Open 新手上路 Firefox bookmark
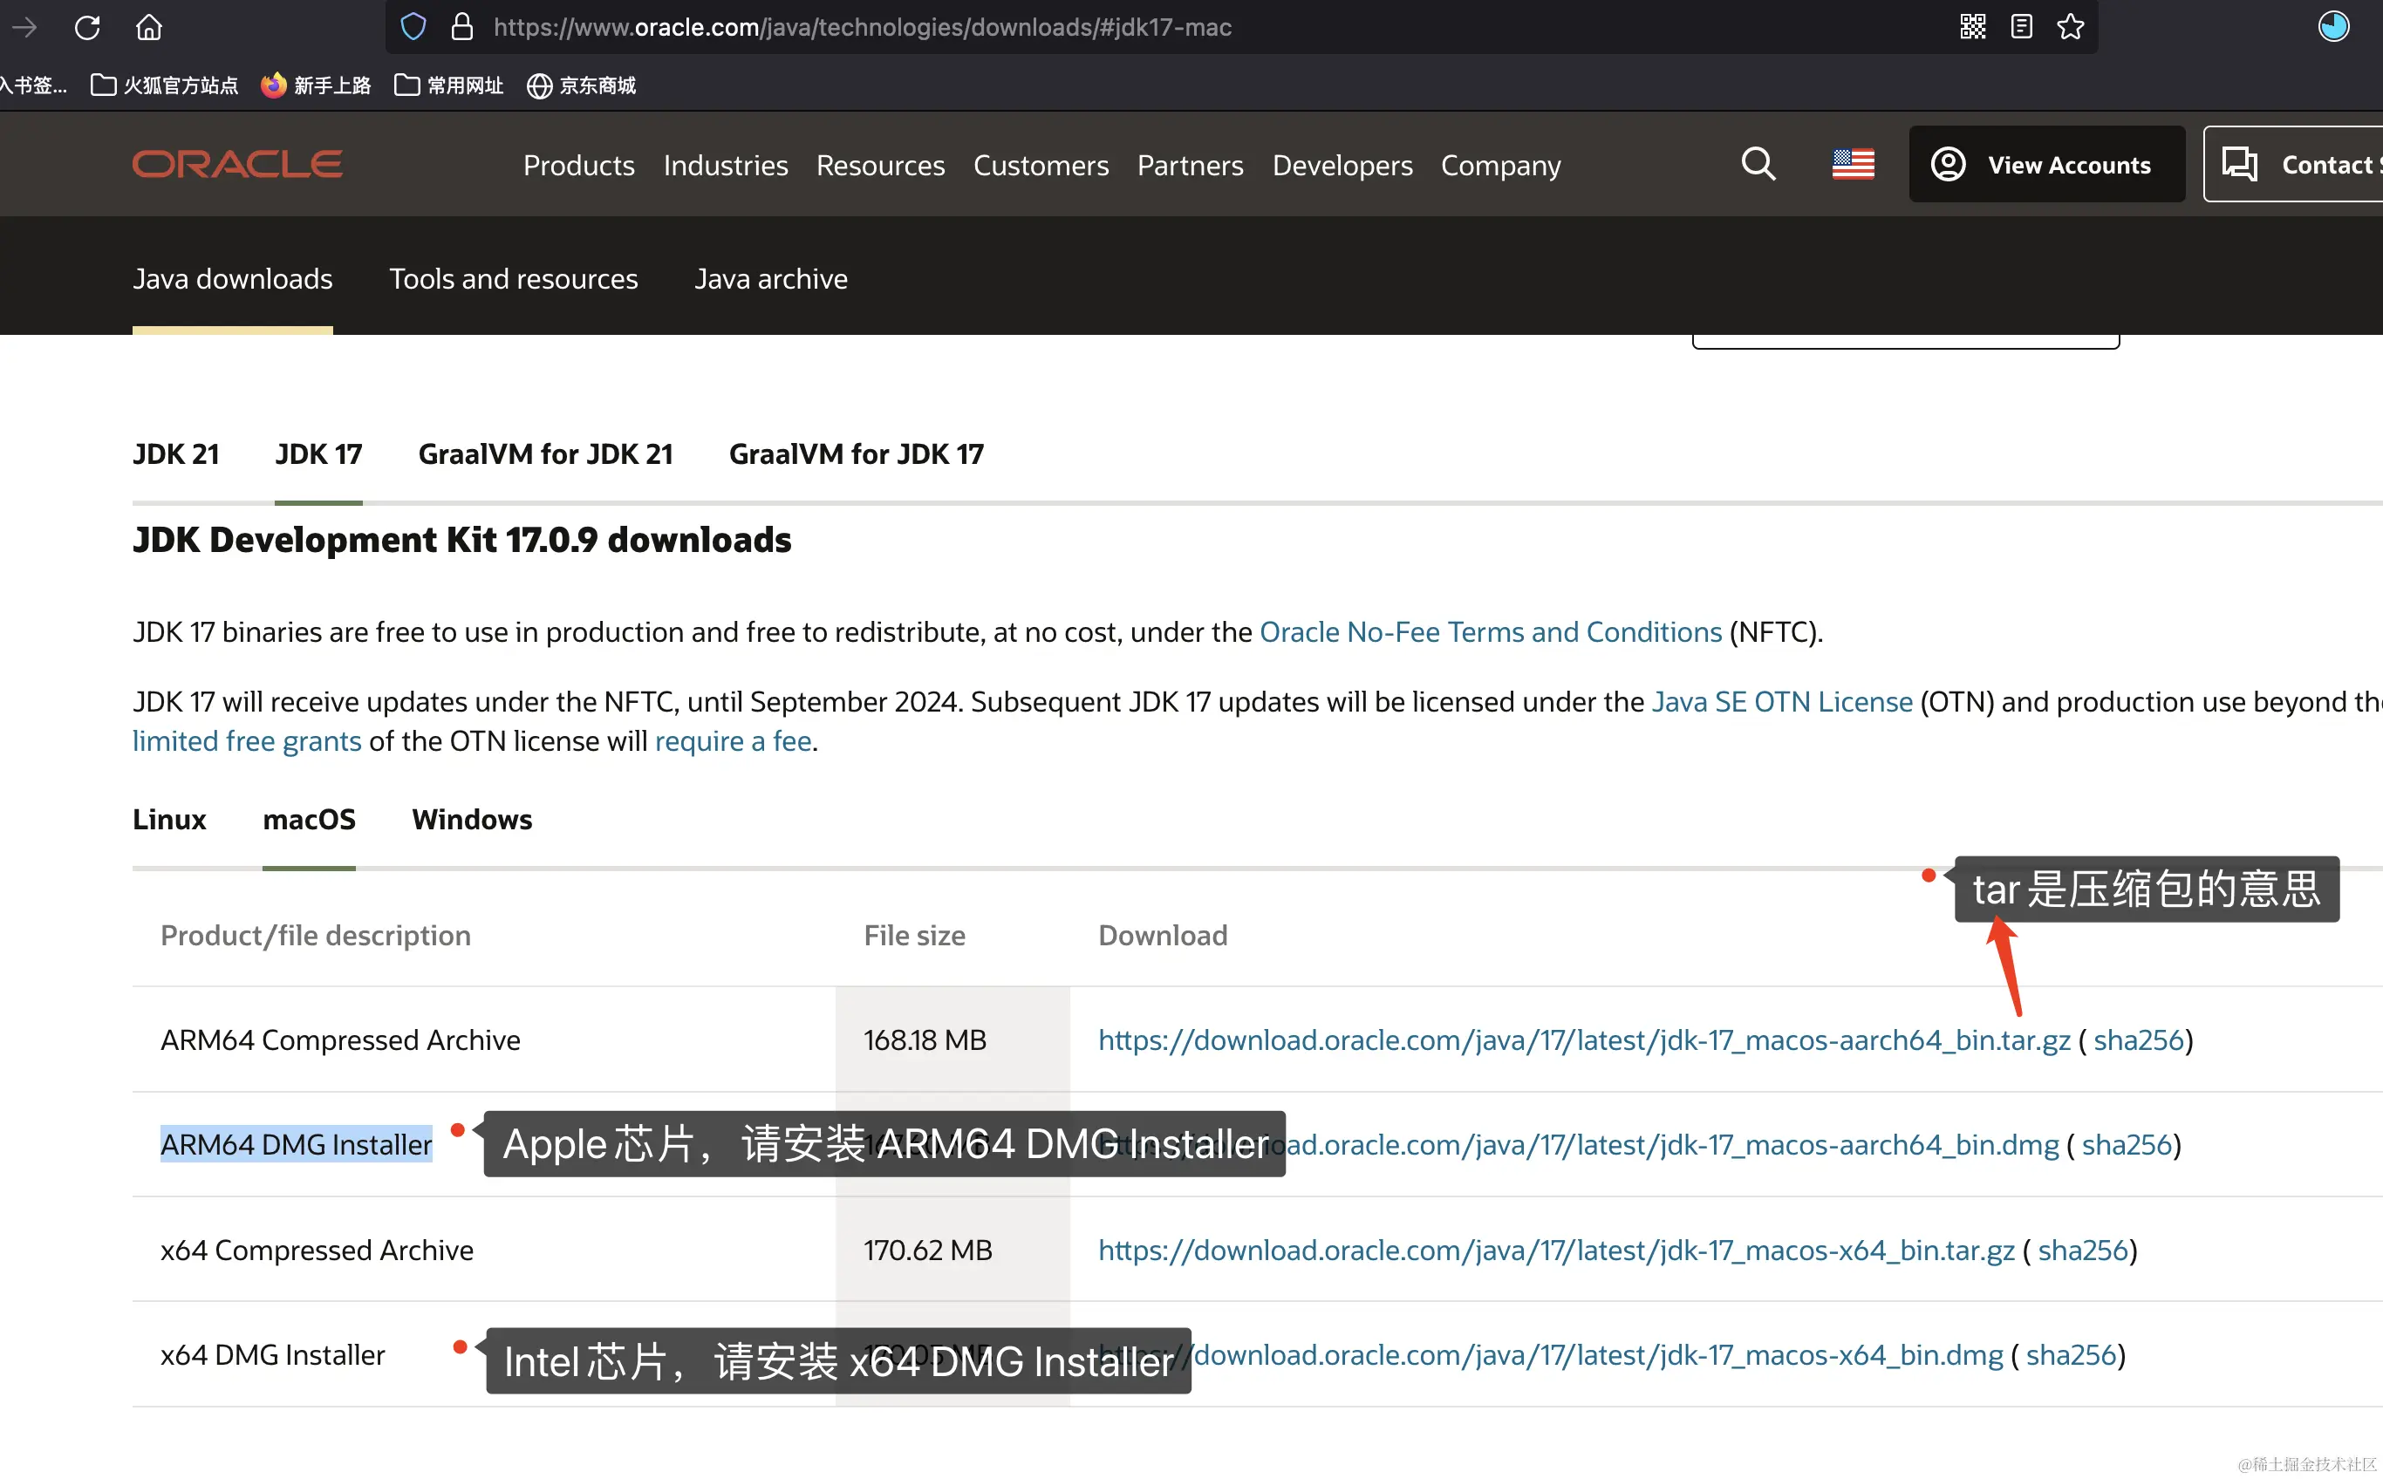 point(316,86)
